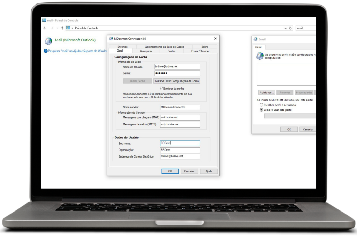
Task: Click the Propriedades button in Email dialog
Action: (304, 93)
